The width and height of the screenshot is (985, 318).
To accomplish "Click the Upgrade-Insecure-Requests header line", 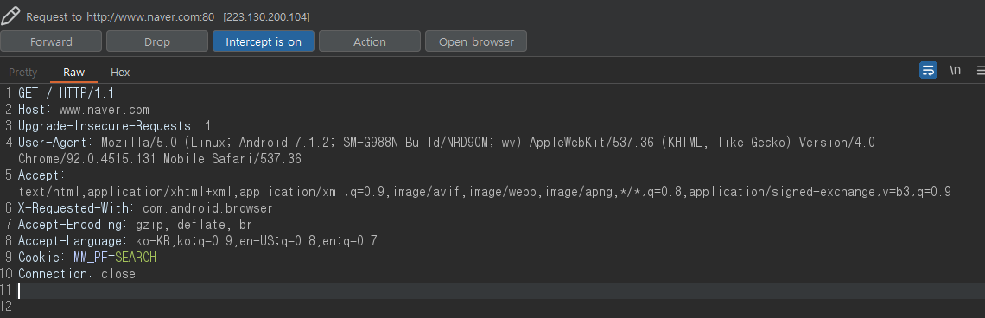I will click(114, 125).
